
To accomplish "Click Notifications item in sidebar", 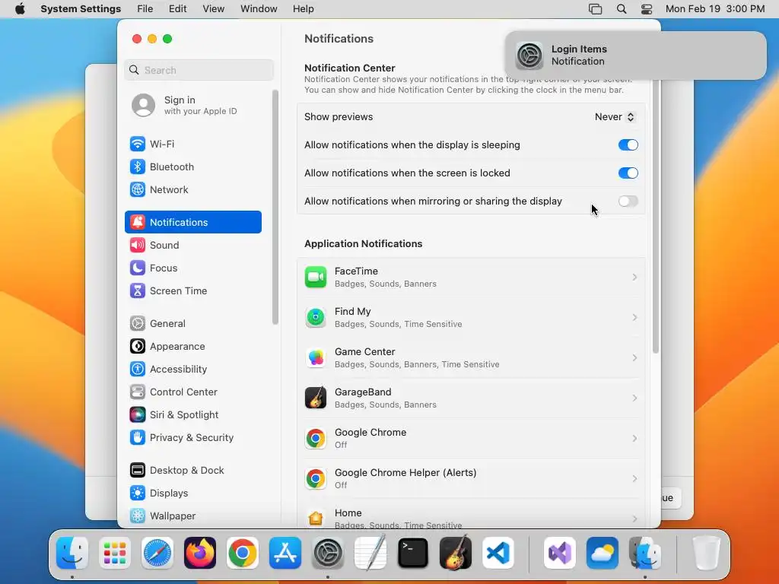I will pos(192,223).
